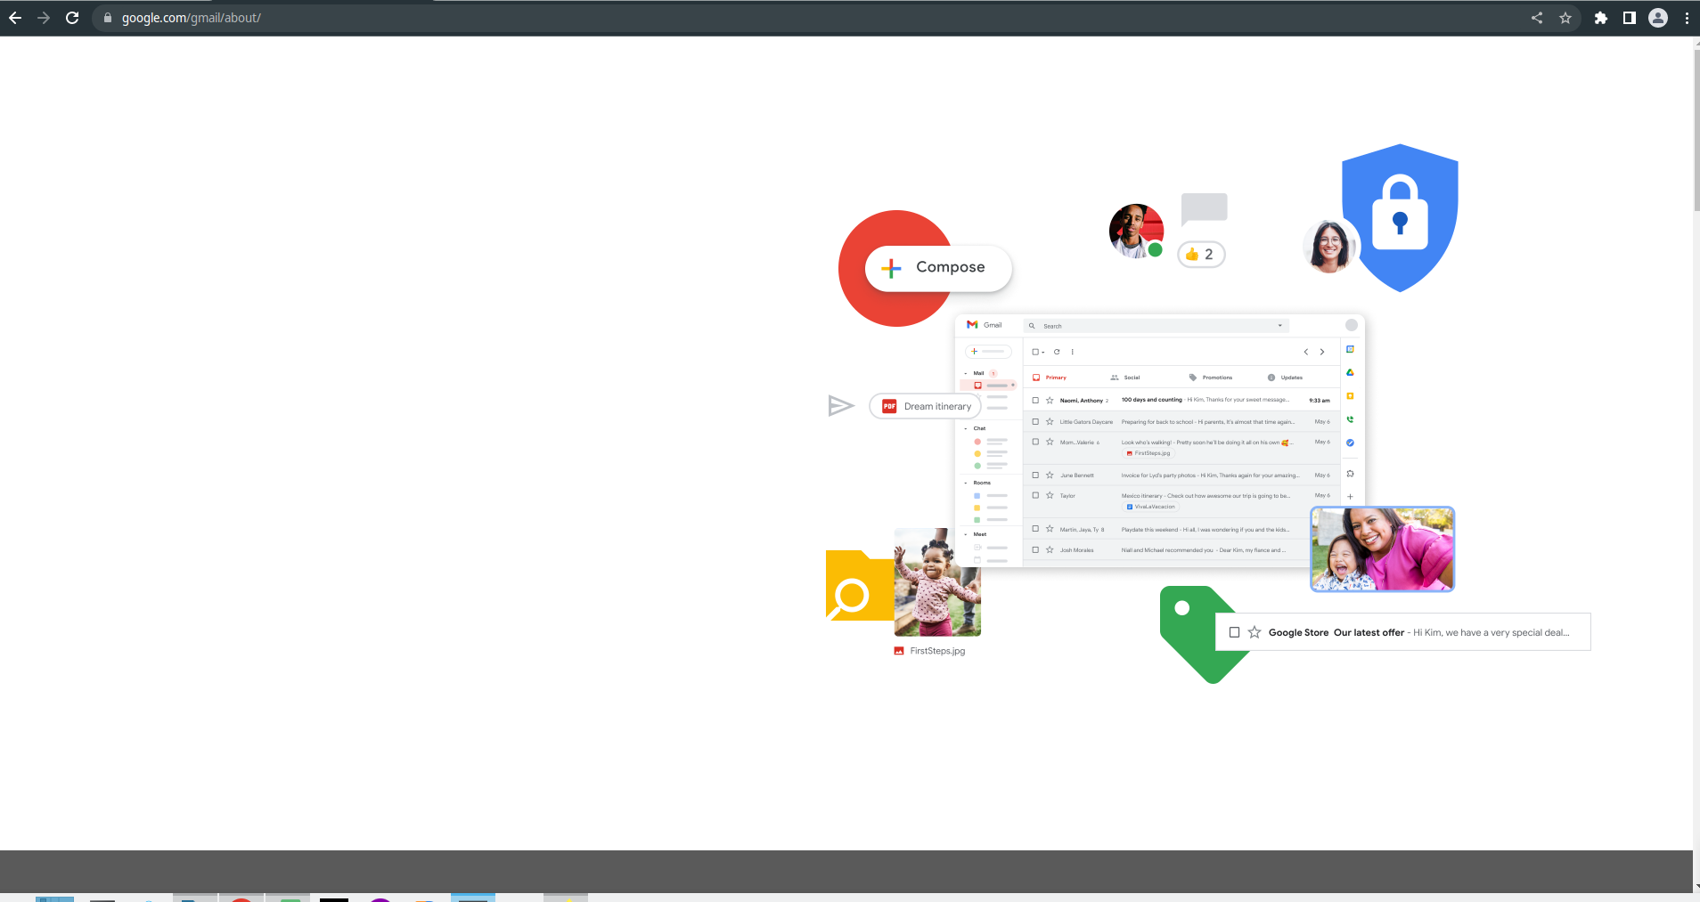The image size is (1700, 902).
Task: Open the Chrome extensions puzzle menu
Action: 1601,18
